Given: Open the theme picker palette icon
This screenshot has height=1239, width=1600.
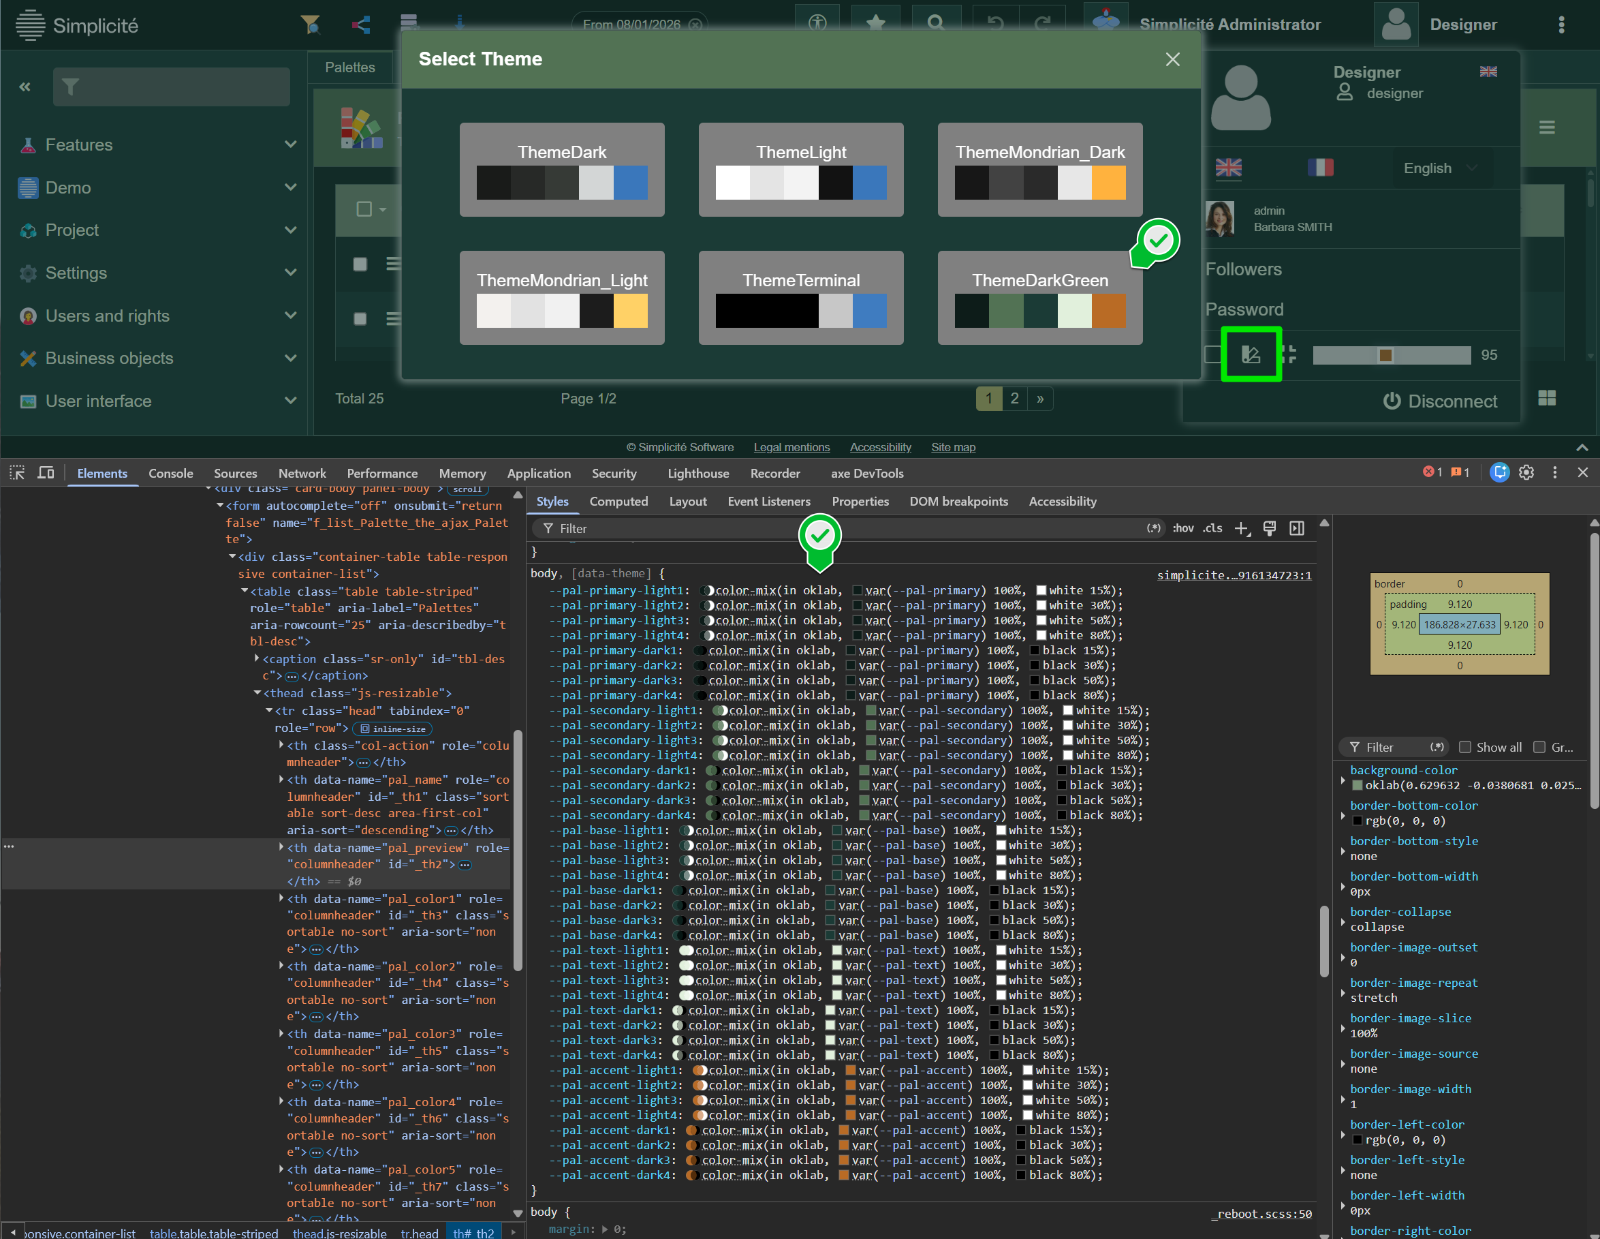Looking at the screenshot, I should (1251, 355).
